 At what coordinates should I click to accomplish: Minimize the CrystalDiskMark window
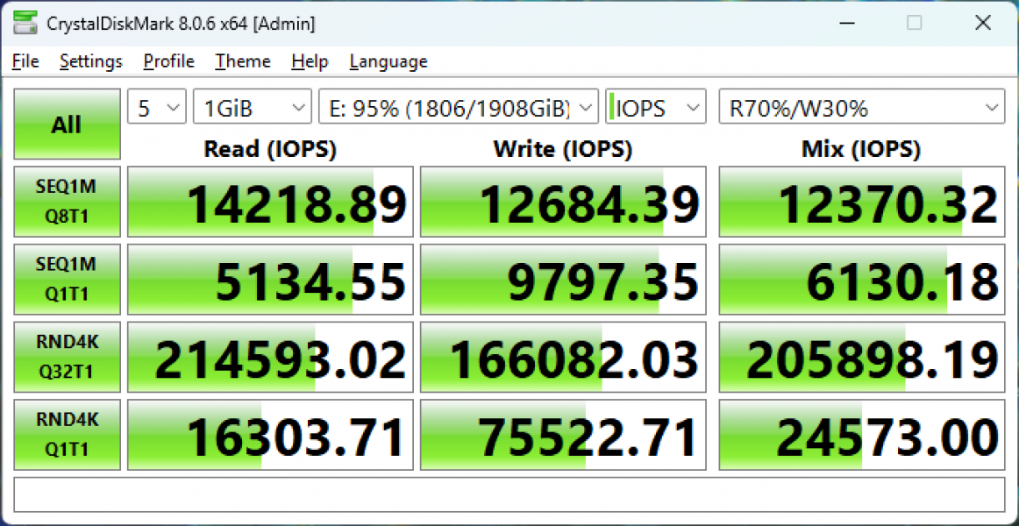846,24
